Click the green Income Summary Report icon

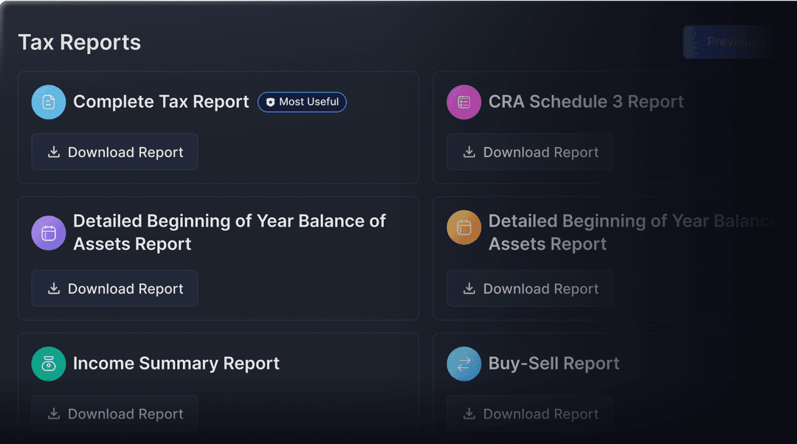point(49,364)
